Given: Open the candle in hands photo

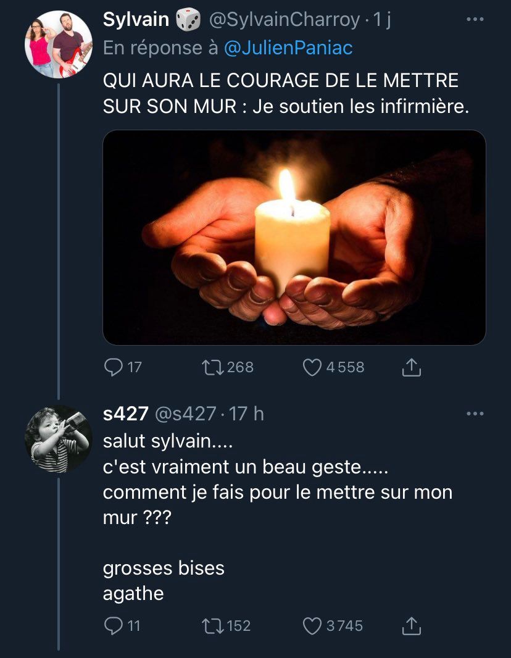Looking at the screenshot, I should tap(294, 238).
